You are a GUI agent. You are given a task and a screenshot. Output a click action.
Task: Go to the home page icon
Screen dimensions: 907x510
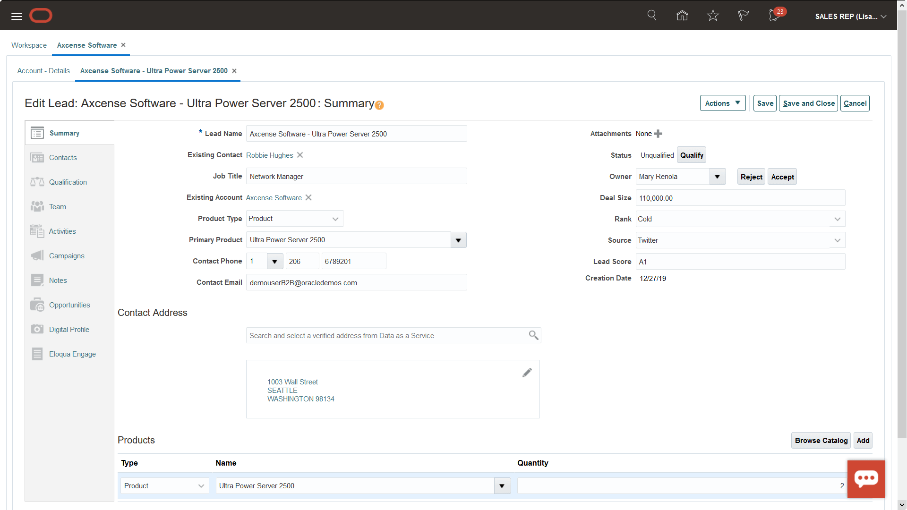(682, 15)
